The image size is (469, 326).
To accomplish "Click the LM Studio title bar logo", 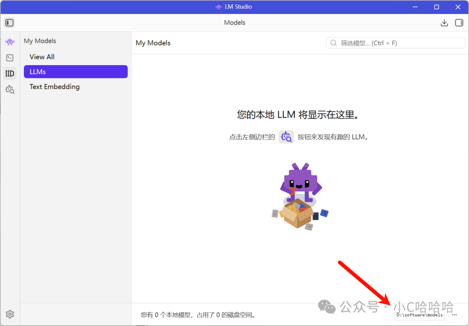I will (218, 7).
